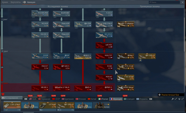
Task: Select the E.B.R. (1963) crew slot
Action: (x=12, y=105)
